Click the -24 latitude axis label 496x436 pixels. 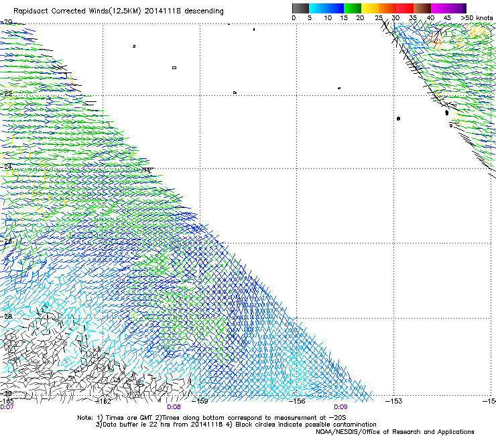[6, 166]
